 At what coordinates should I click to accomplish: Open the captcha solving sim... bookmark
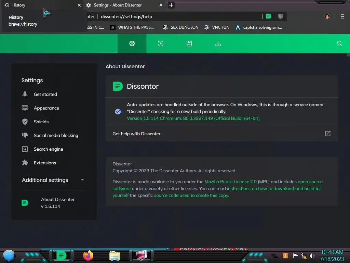259,27
